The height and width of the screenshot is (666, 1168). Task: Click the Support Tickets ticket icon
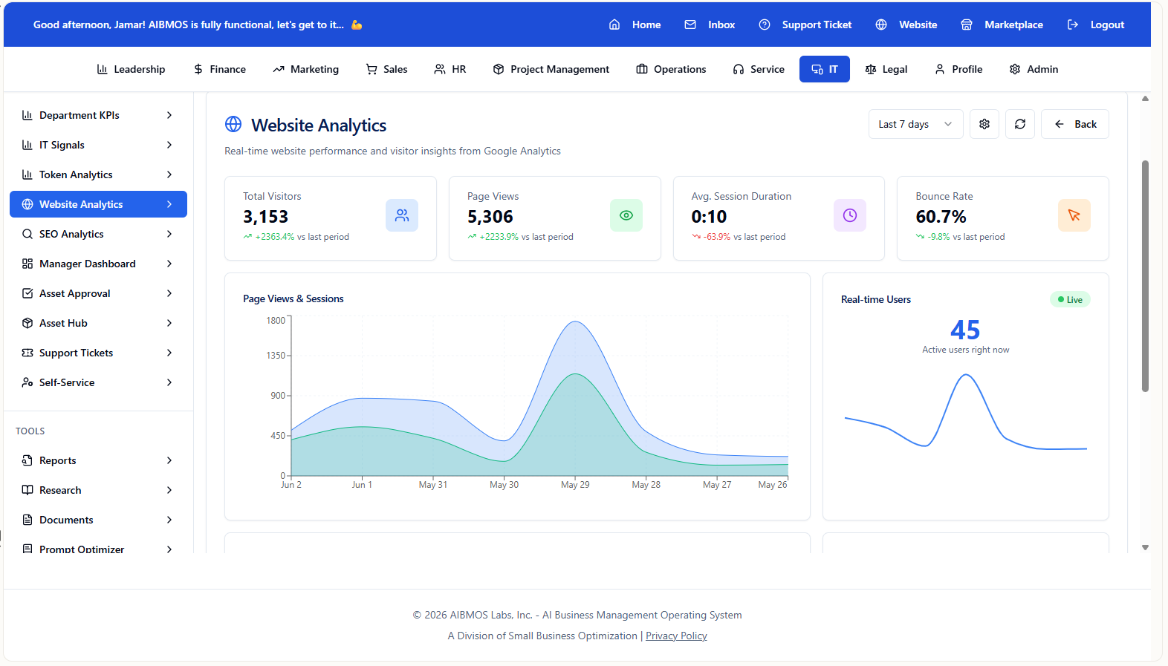27,353
